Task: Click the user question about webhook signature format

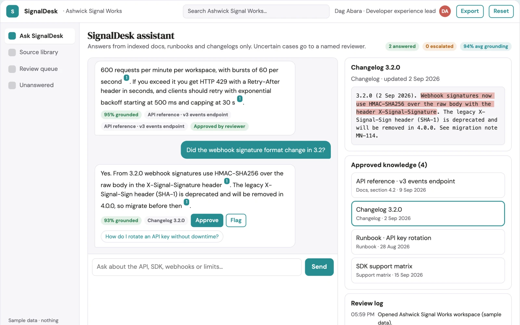Action: [x=256, y=150]
